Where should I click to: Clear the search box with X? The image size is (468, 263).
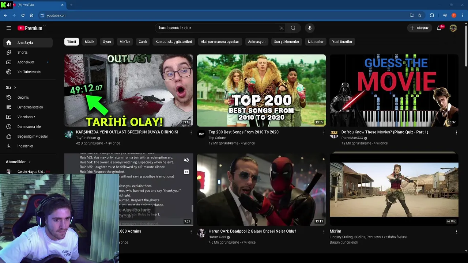(x=281, y=28)
